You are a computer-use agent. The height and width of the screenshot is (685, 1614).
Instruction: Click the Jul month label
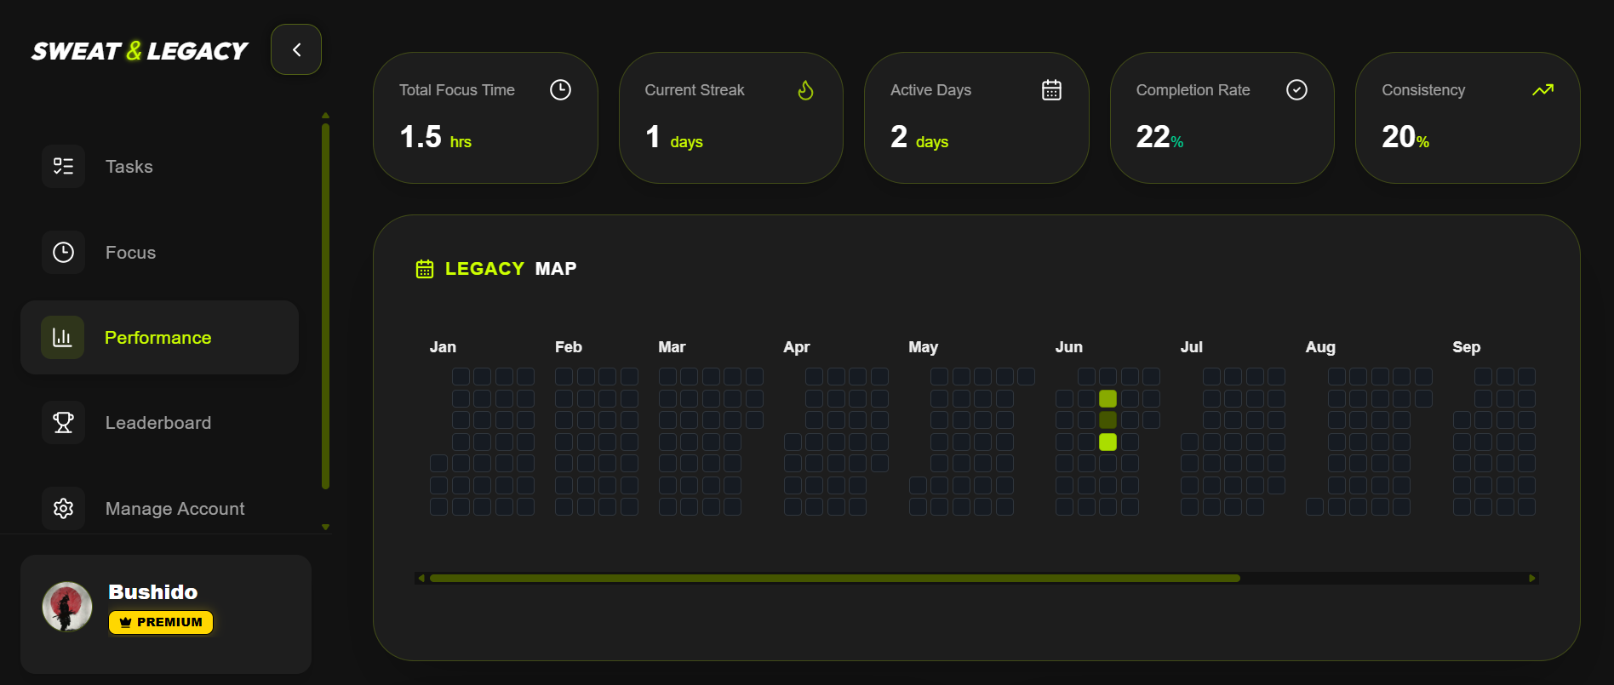tap(1192, 347)
